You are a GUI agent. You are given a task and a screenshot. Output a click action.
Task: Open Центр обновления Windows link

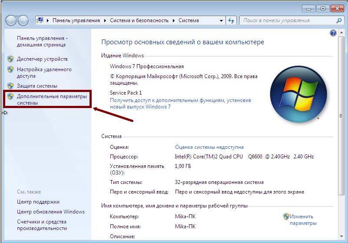point(50,212)
